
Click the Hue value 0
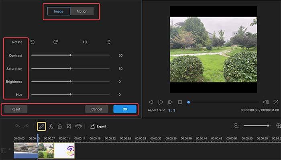[120, 94]
